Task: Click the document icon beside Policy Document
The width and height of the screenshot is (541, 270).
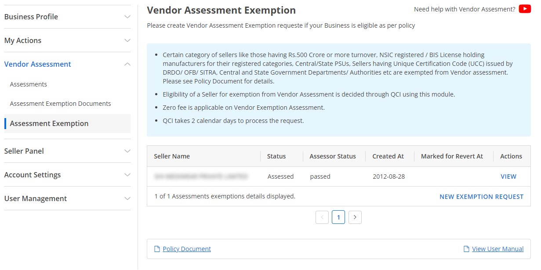Action: 157,249
